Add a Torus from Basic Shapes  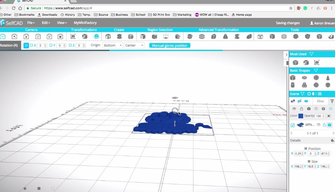[x=304, y=78]
